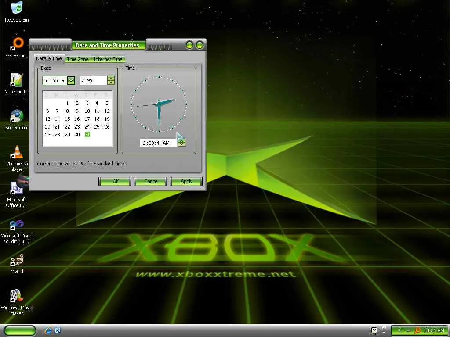Click the green Start button
Viewport: 450px width, 337px height.
20,330
